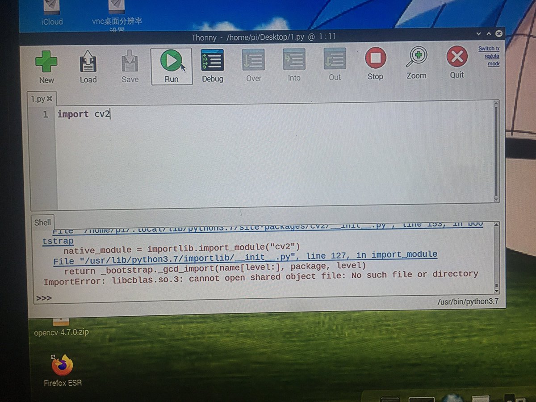This screenshot has height=402, width=536.
Task: Click the editor vertical scrollbar
Action: [x=496, y=151]
